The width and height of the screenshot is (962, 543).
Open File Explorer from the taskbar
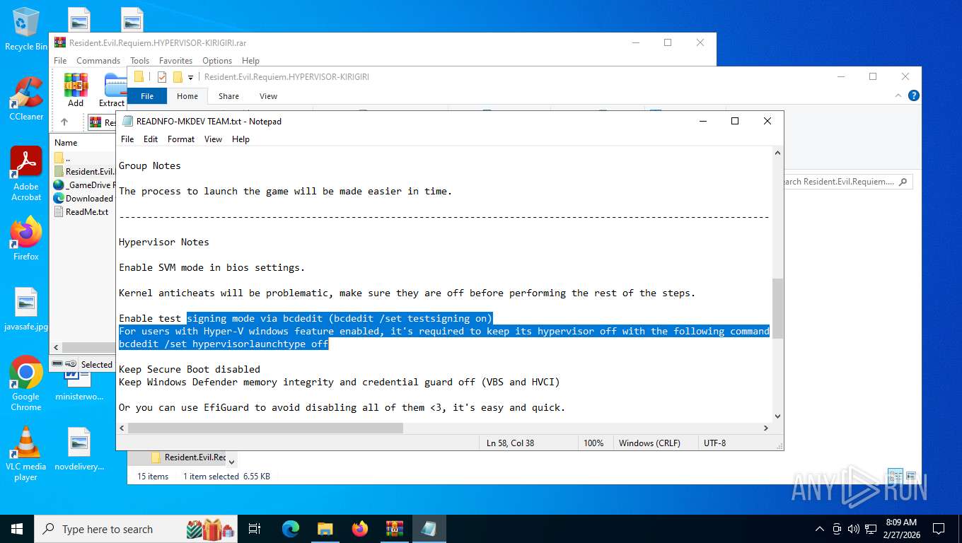point(325,528)
